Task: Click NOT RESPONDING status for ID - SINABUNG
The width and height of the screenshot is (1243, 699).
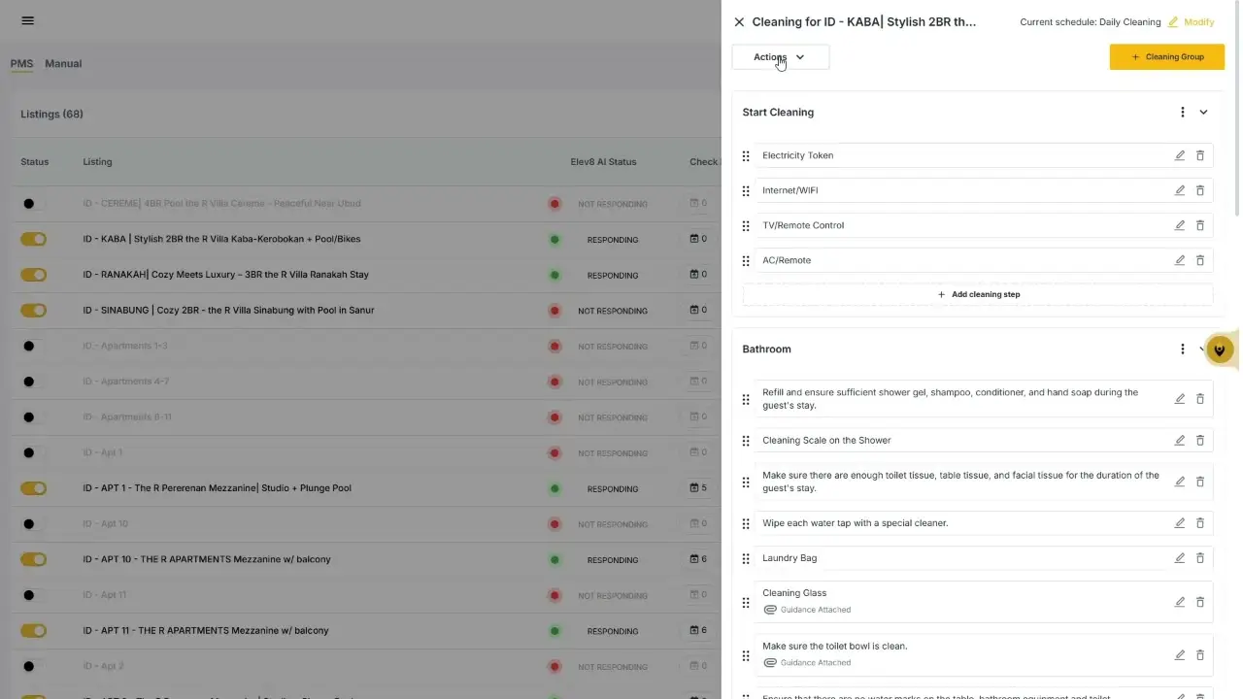Action: (613, 311)
